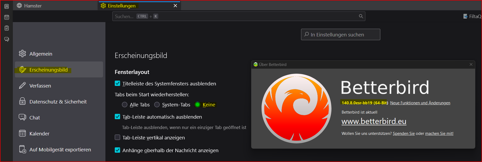Click the Allgemein gear icon
This screenshot has width=482, height=162.
click(x=22, y=53)
